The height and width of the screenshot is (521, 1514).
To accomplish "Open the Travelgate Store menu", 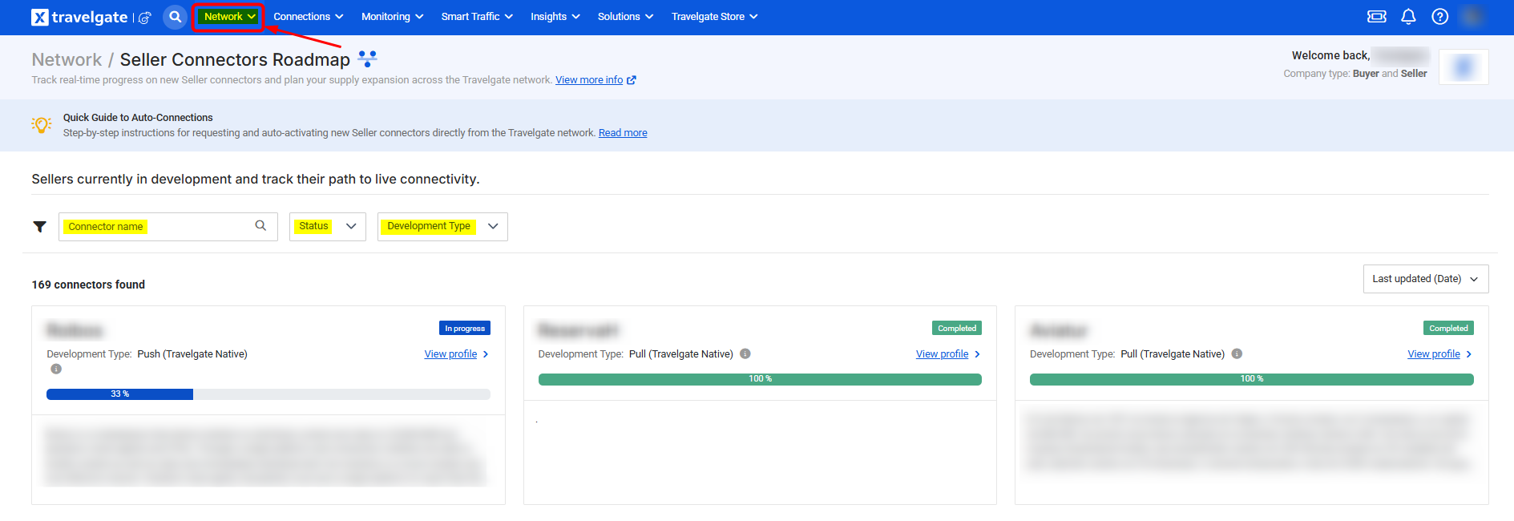I will coord(715,17).
